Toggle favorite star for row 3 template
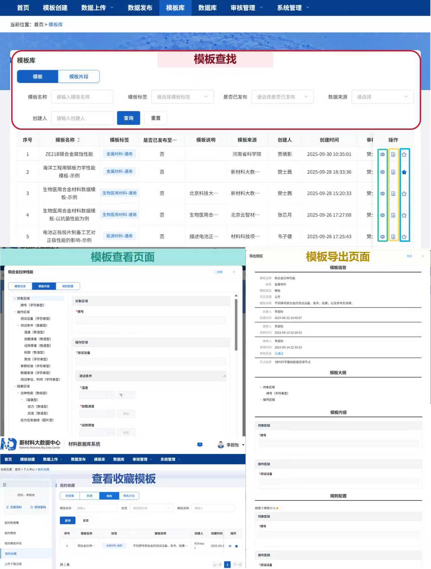 pos(404,194)
